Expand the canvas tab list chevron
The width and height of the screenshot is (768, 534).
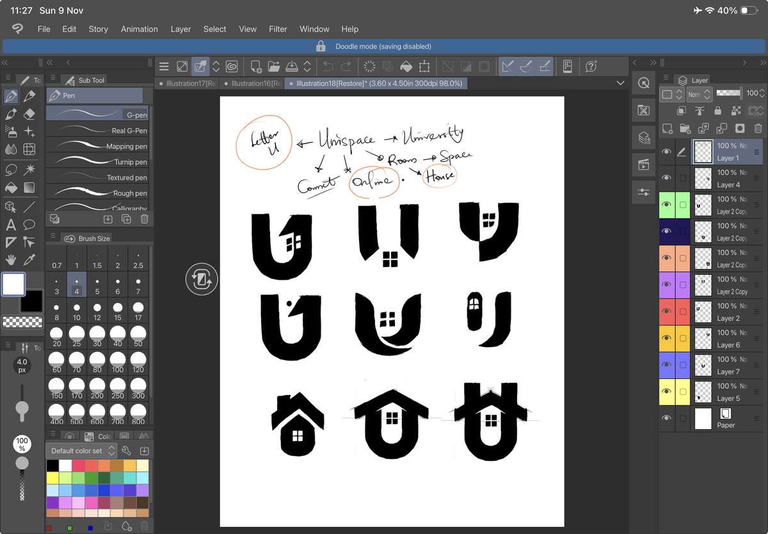(620, 83)
